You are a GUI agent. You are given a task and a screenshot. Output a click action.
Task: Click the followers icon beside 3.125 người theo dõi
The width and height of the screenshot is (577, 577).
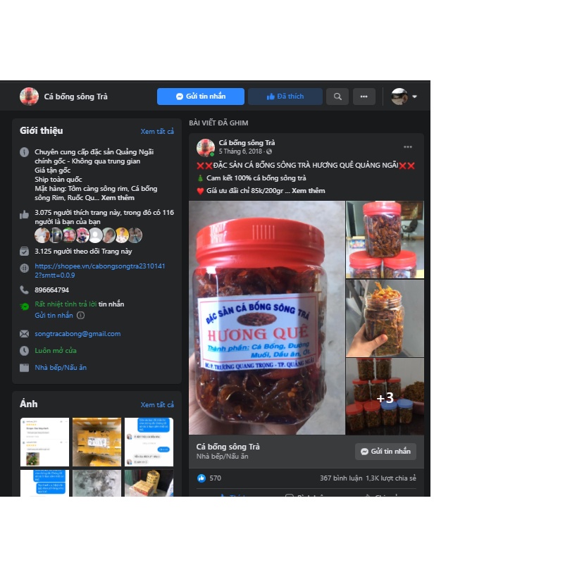tap(24, 252)
